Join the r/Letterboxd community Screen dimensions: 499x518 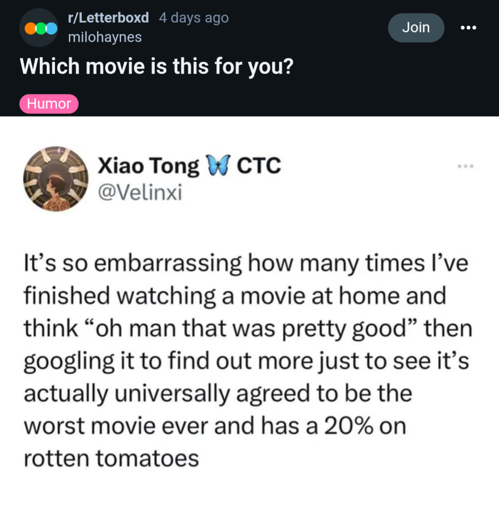416,28
